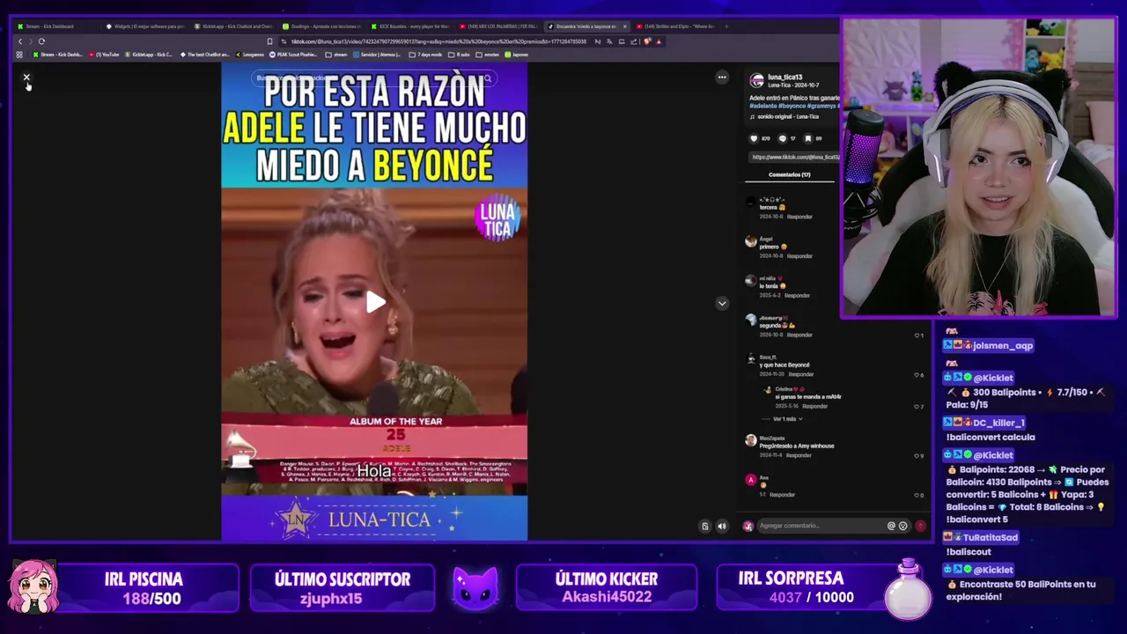Viewport: 1127px width, 634px height.
Task: Open luna_tica13 profile avatar
Action: pos(755,80)
